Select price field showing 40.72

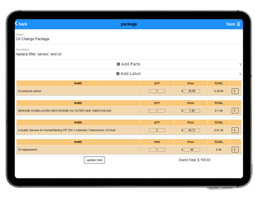point(192,130)
